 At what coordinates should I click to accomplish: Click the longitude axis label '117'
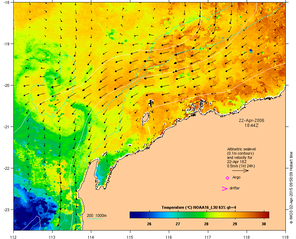208,237
